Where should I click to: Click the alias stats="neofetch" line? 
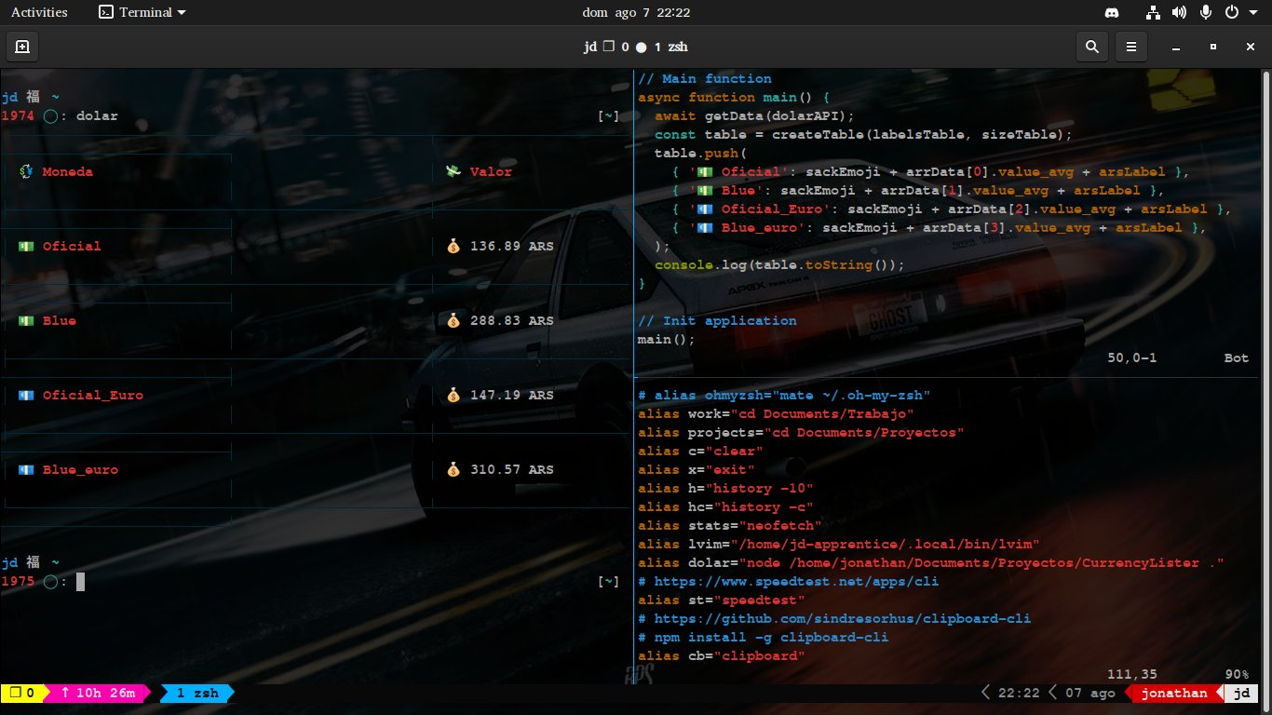pyautogui.click(x=730, y=526)
